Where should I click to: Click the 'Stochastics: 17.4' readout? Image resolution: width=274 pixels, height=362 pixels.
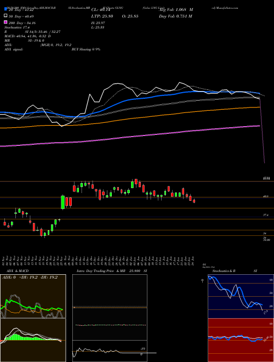pos(16,27)
